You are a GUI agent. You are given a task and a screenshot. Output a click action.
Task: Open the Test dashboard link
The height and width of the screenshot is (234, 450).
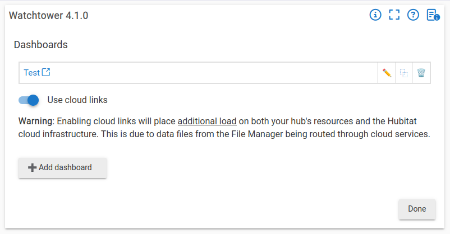click(31, 73)
